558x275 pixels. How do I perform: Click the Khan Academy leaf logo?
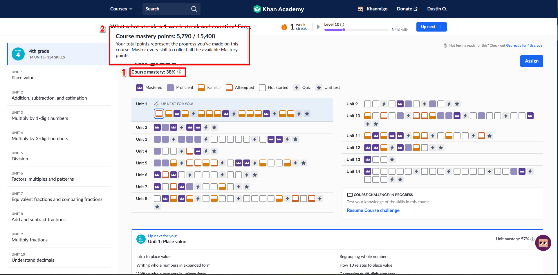tap(257, 9)
